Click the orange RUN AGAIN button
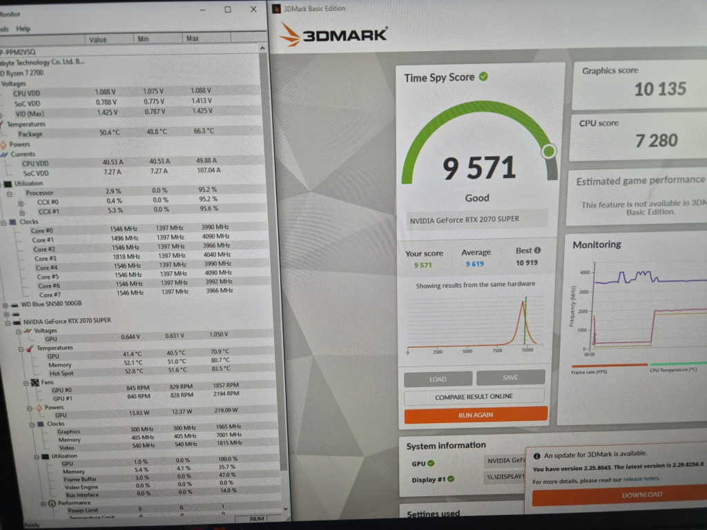The width and height of the screenshot is (707, 530). coord(476,415)
